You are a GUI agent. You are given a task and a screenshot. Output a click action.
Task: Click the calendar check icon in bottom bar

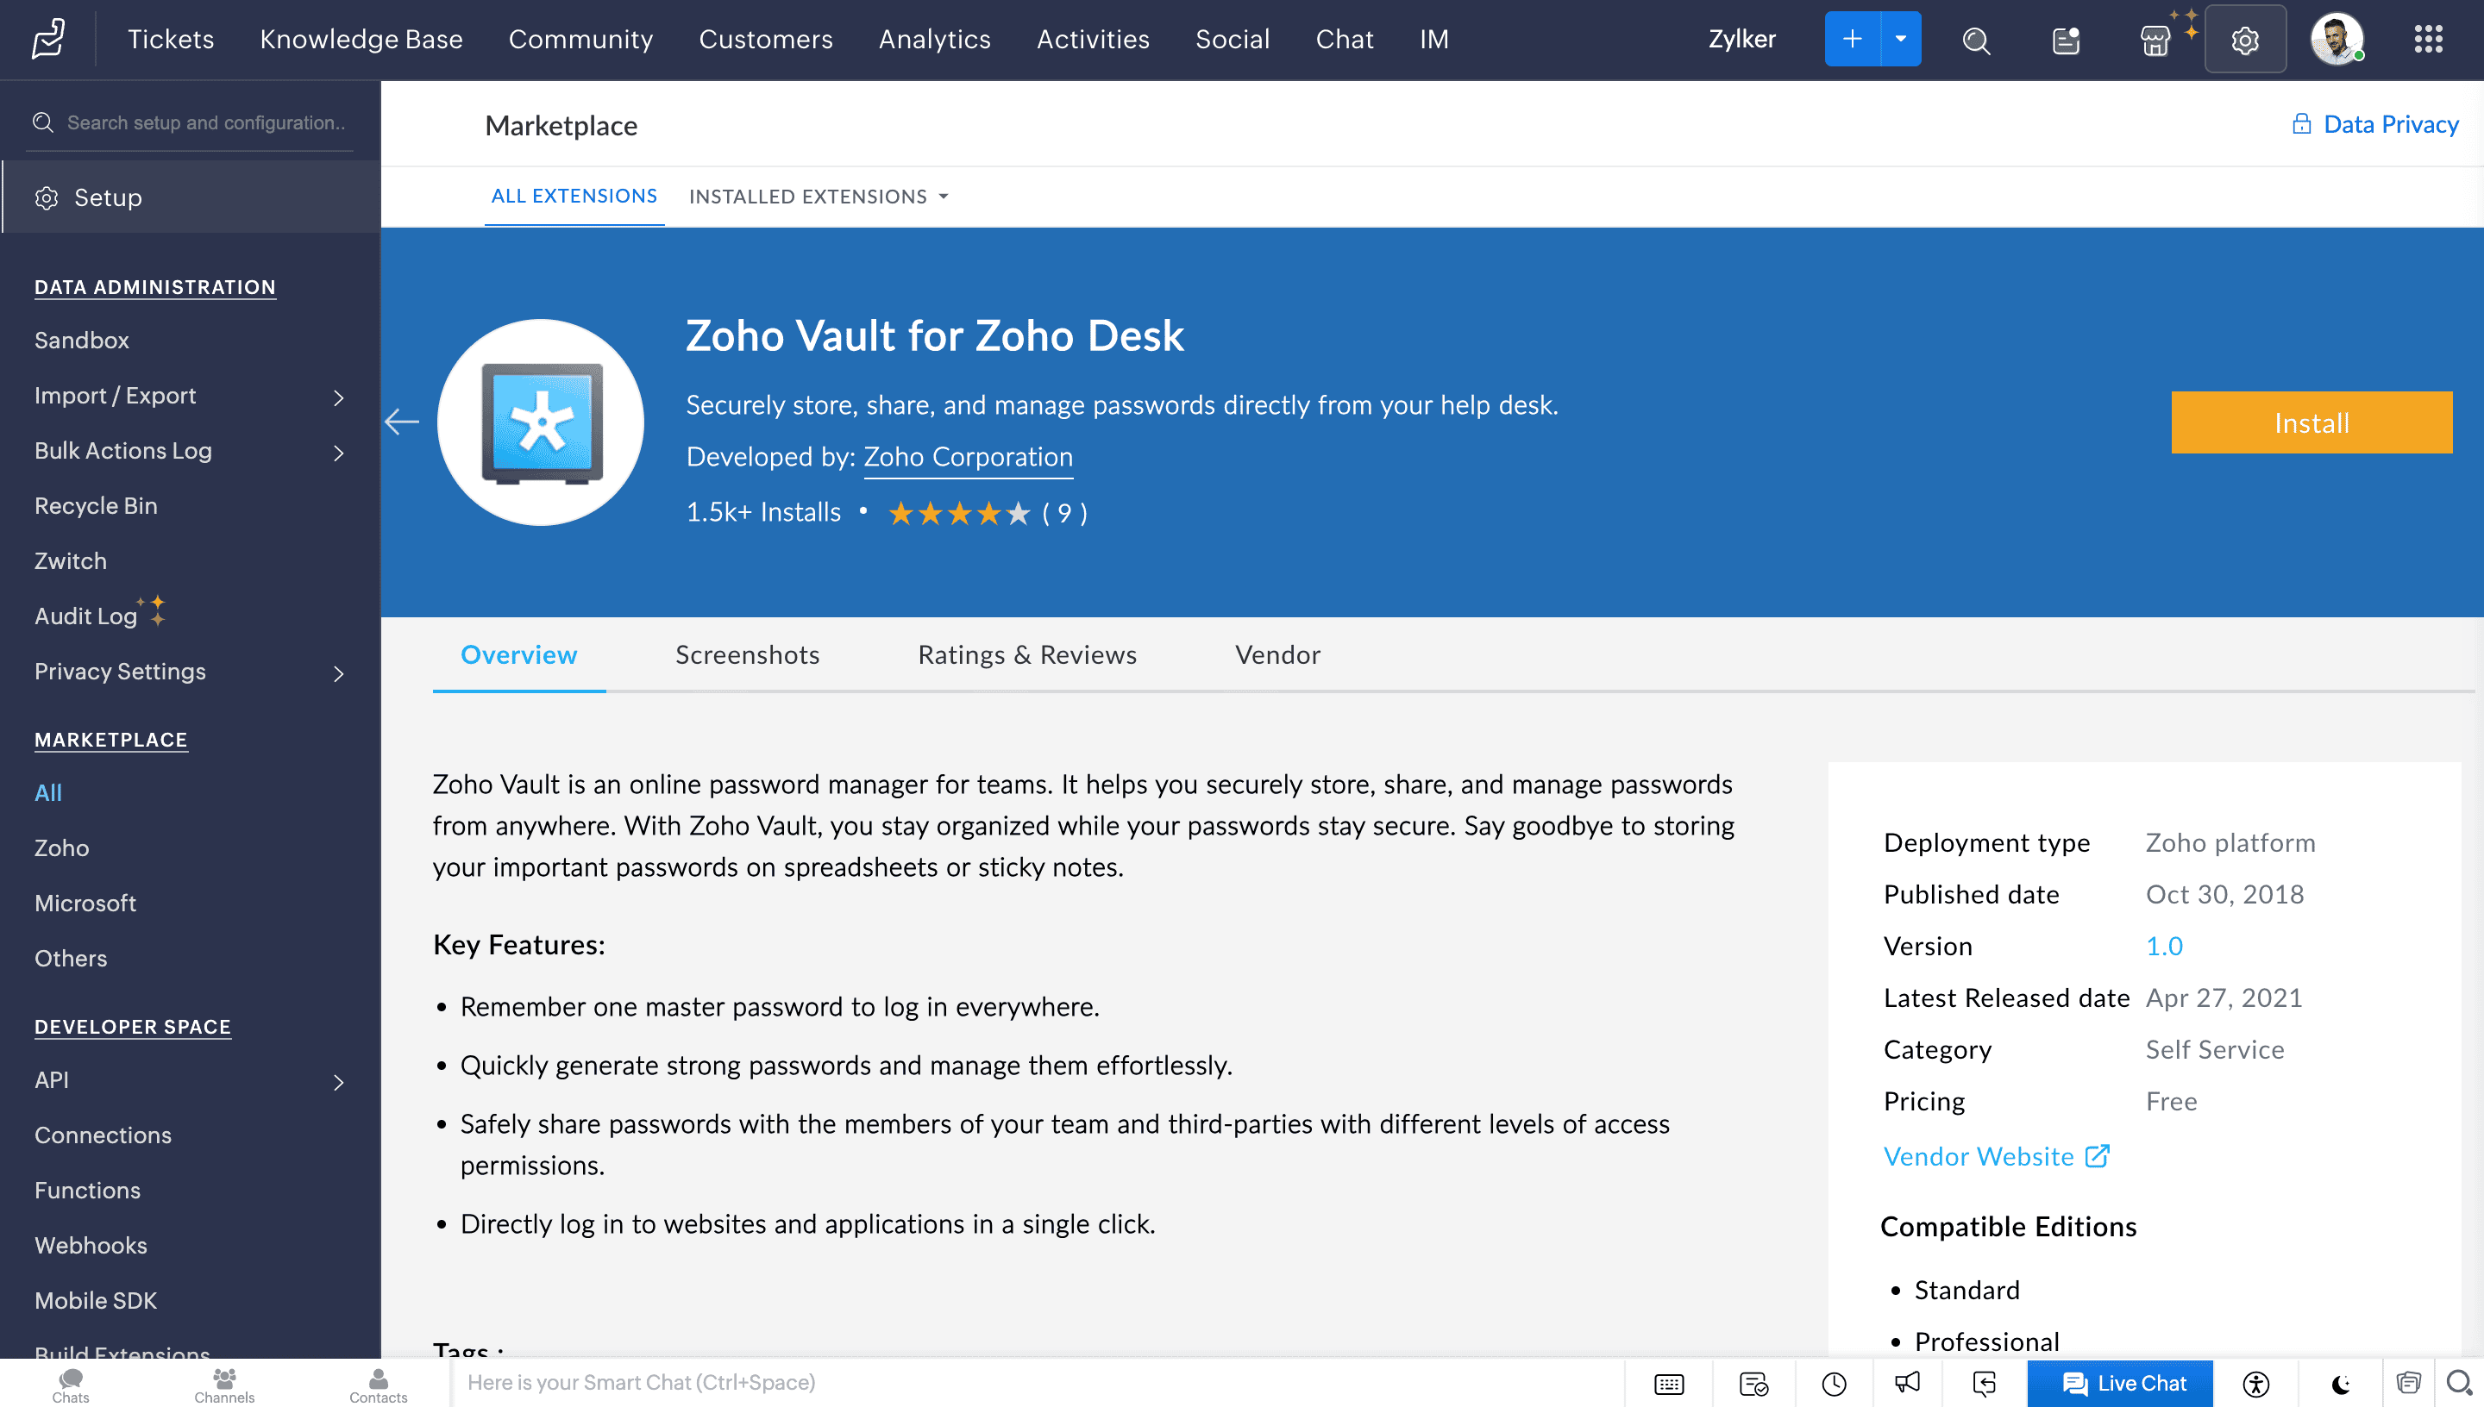pyautogui.click(x=1753, y=1384)
